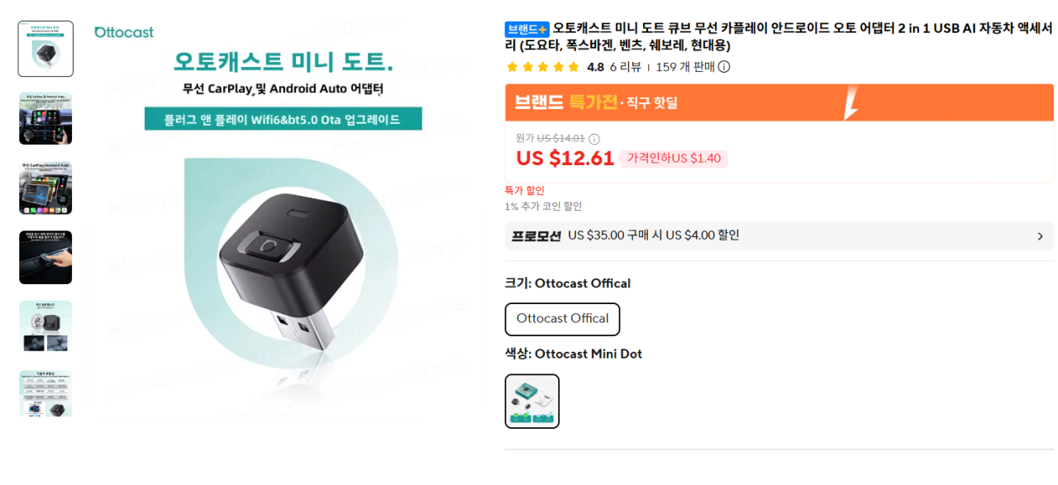Click the lightning bolt in the orange banner
Viewport: 1058px width, 485px height.
click(x=850, y=102)
